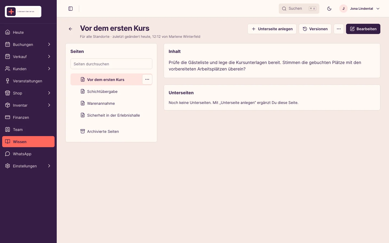Open Veranstaltungen in sidebar
This screenshot has width=389, height=243.
pyautogui.click(x=28, y=81)
